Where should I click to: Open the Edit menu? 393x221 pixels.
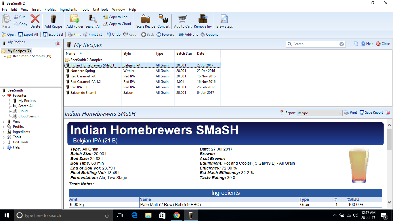tap(14, 9)
